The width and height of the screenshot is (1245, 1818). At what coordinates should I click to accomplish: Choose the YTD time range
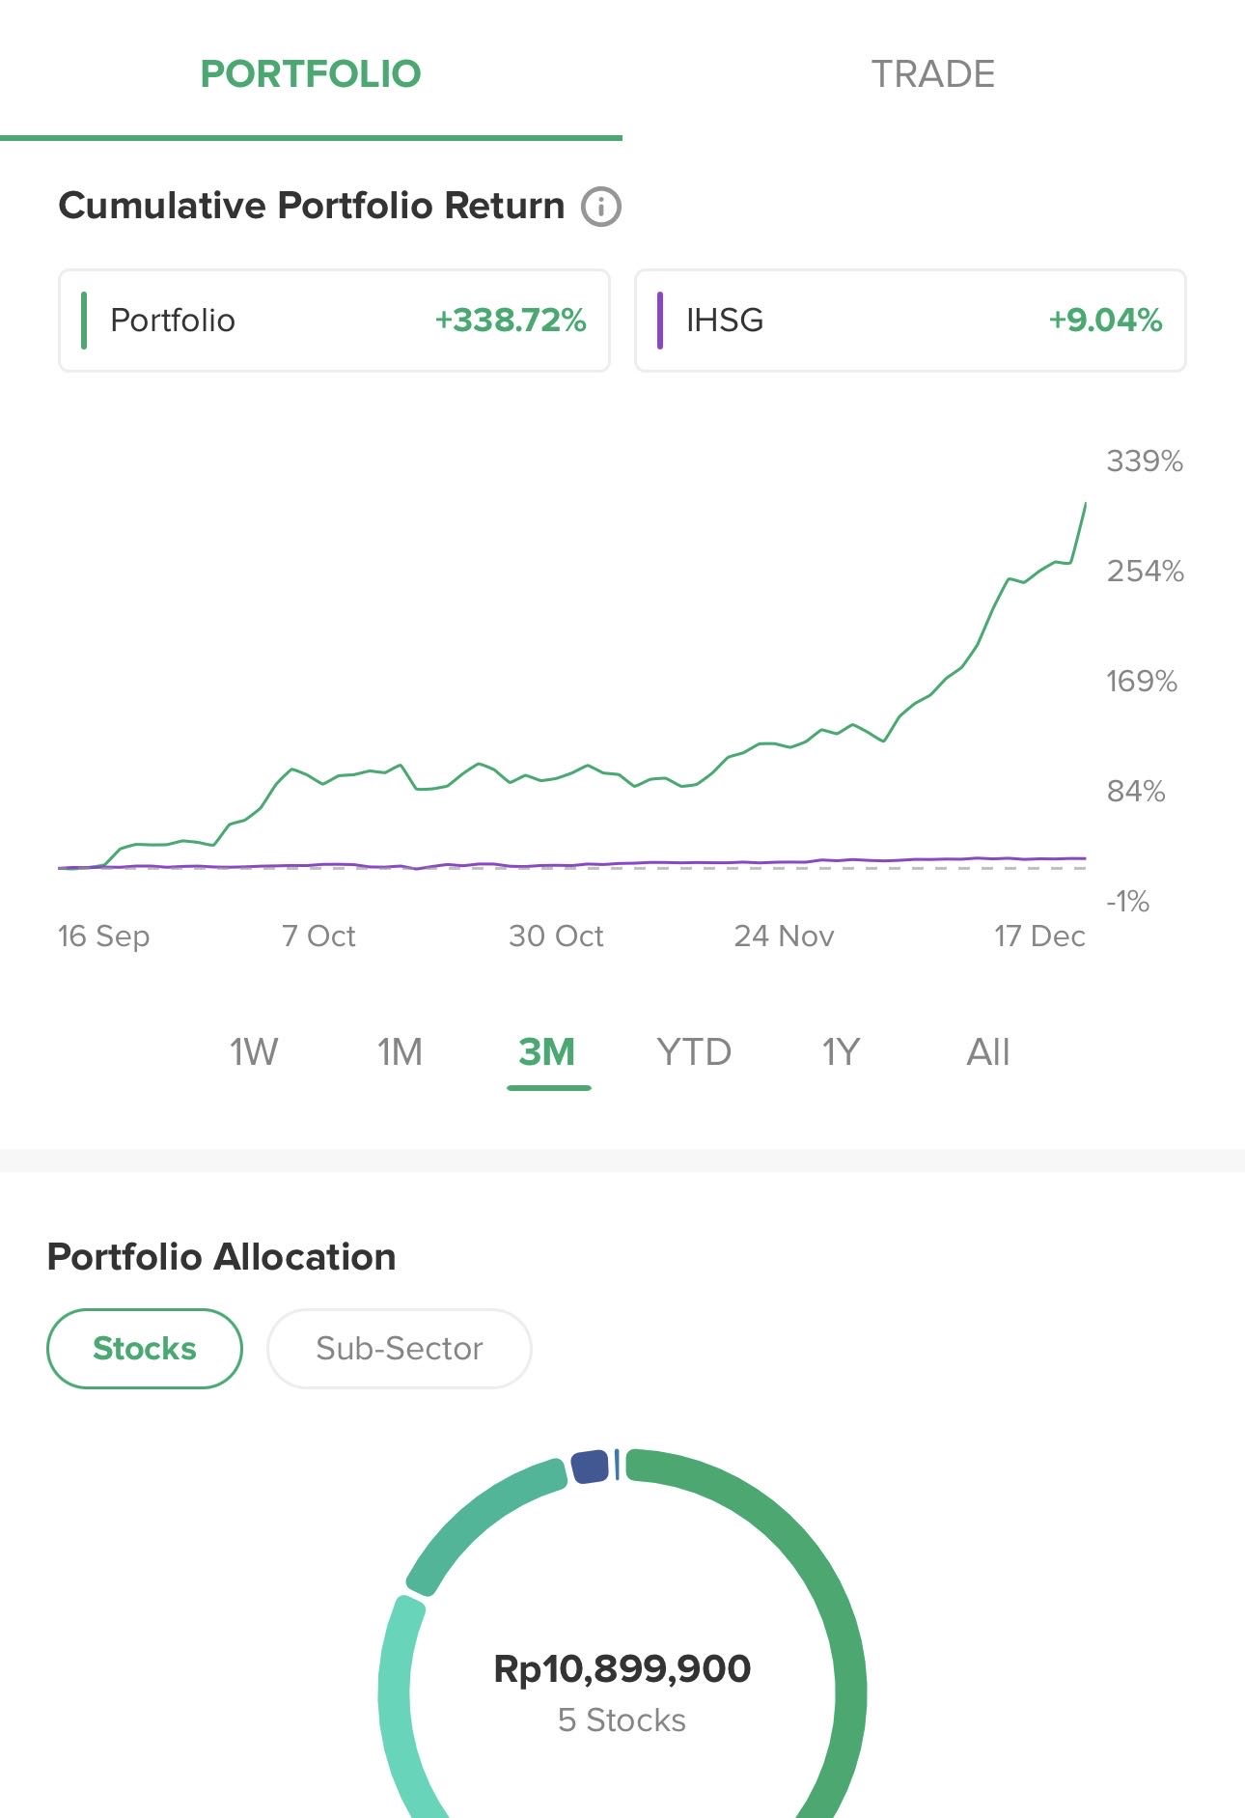point(694,1051)
